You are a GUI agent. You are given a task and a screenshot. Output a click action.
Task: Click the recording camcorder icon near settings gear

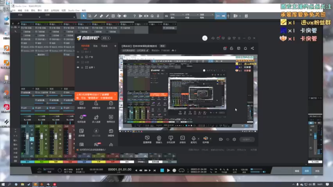point(221,139)
